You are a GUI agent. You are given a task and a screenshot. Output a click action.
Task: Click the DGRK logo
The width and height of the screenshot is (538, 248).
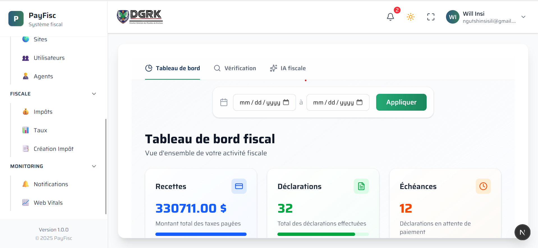(140, 17)
